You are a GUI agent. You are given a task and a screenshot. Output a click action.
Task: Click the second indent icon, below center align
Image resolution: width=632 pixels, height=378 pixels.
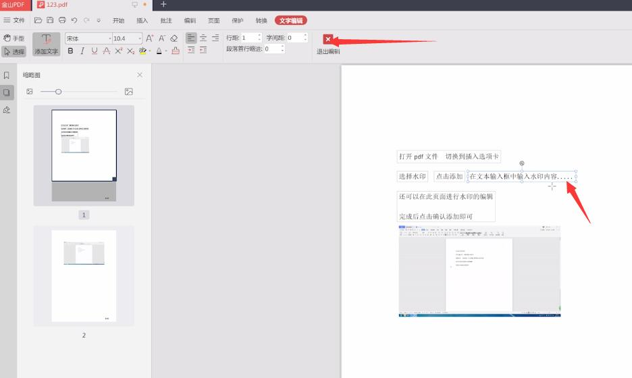203,50
